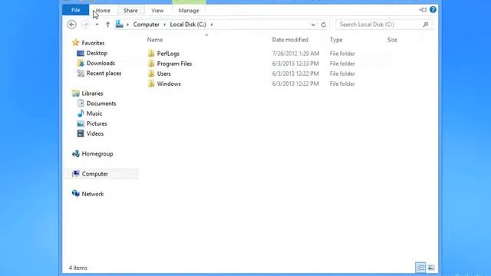Image resolution: width=491 pixels, height=276 pixels.
Task: Click the 6/3/2013 12:33 PM date cell
Action: point(295,64)
